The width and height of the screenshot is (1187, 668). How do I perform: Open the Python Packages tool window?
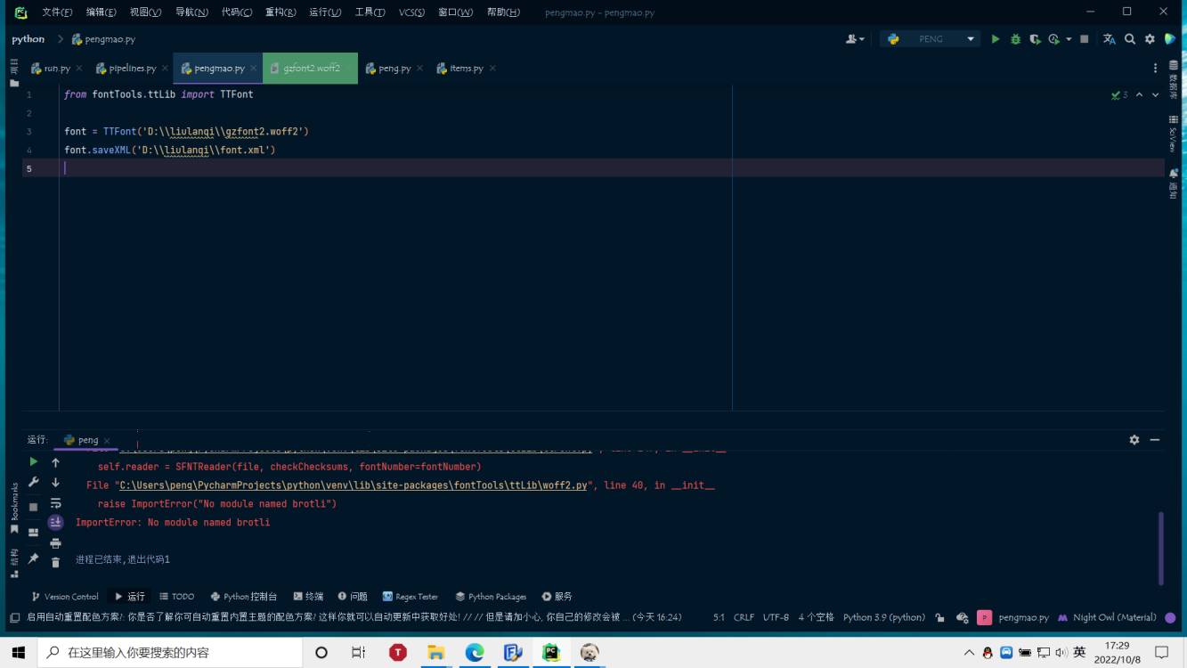click(x=491, y=597)
